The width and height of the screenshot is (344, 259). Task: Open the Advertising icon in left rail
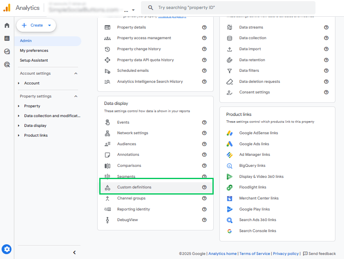coord(7,64)
